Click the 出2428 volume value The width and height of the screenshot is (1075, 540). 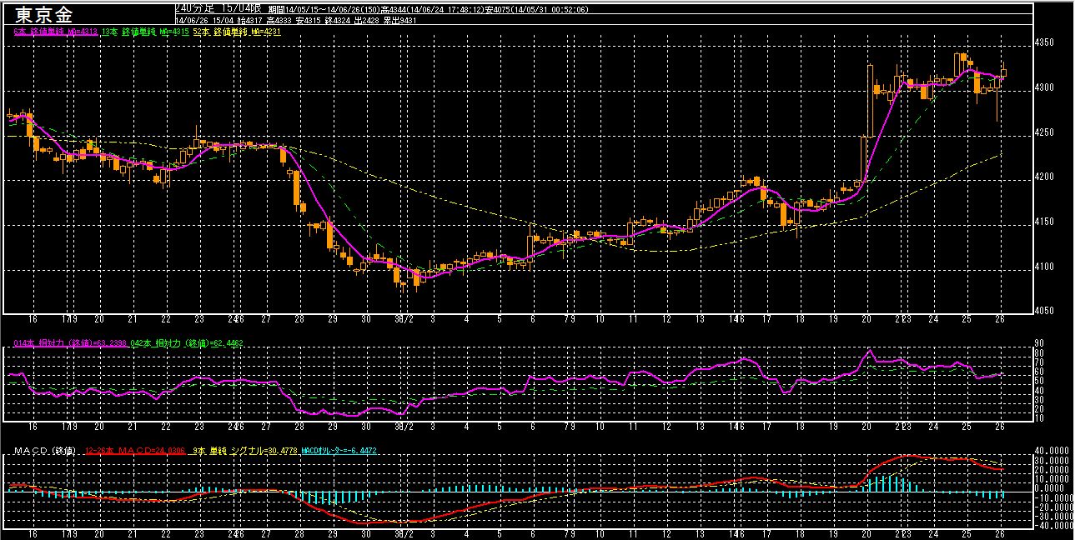(x=366, y=21)
